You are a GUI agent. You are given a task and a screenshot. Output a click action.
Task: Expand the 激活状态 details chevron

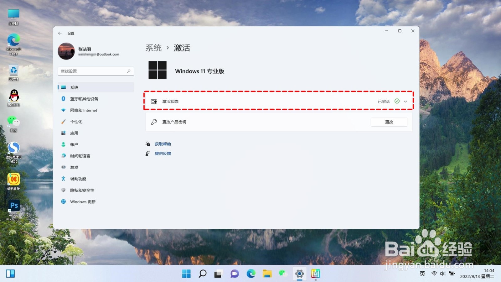[x=405, y=101]
